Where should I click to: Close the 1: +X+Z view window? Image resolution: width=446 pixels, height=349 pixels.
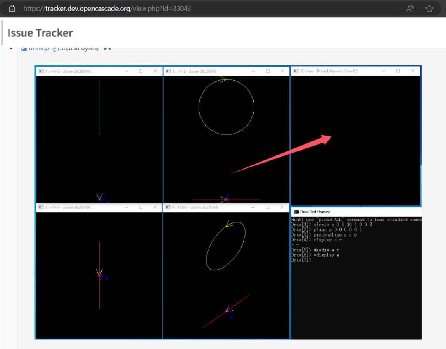(155, 71)
